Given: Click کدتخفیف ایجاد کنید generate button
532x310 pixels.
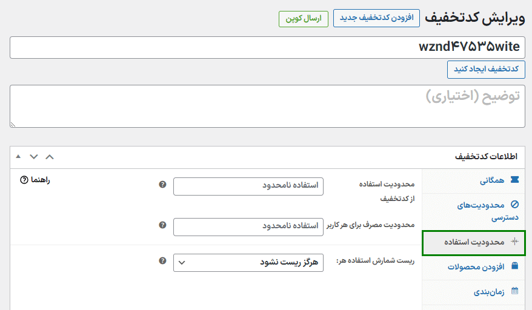Looking at the screenshot, I should click(x=486, y=70).
